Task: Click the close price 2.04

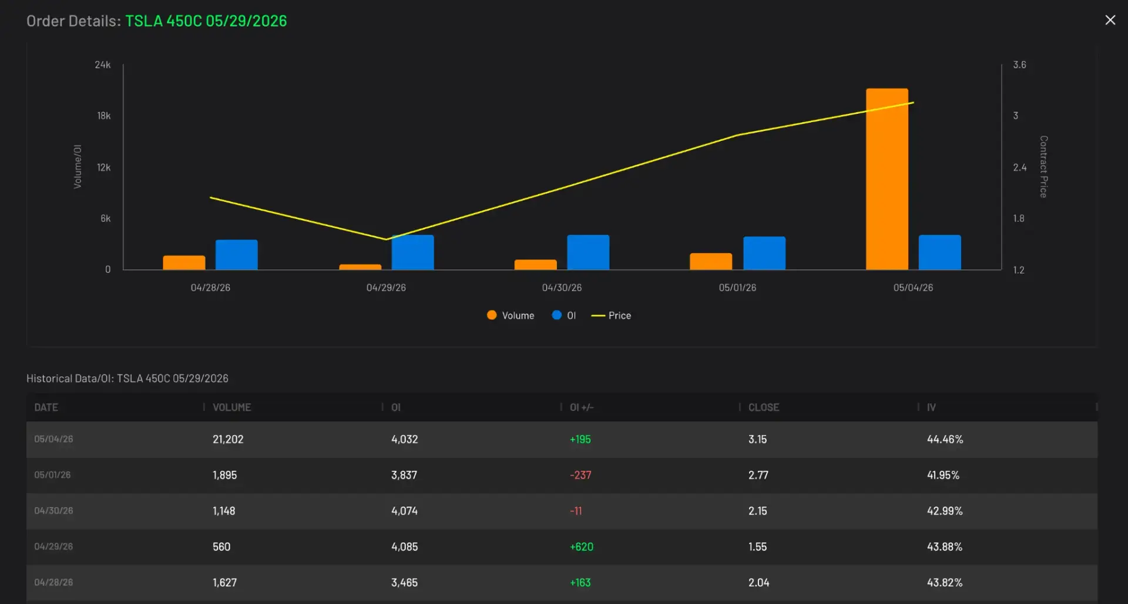Action: (x=758, y=582)
